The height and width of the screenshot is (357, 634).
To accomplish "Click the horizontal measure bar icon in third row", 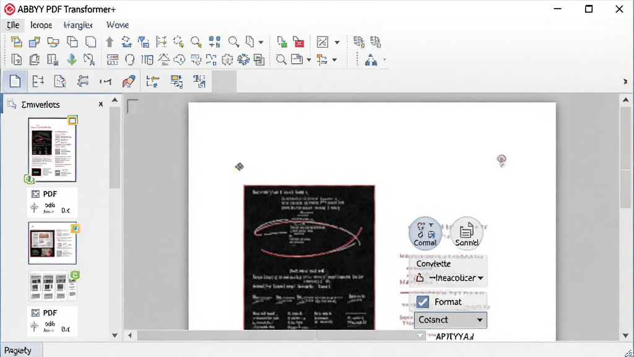I will 105,82.
